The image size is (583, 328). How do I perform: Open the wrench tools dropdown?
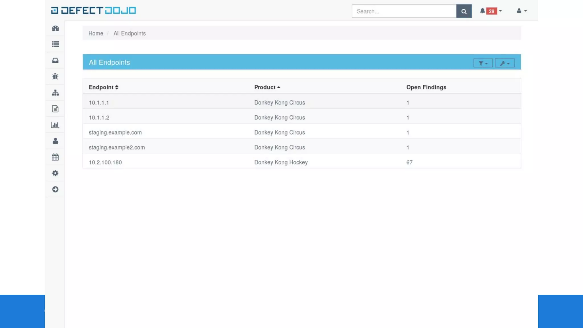point(505,63)
